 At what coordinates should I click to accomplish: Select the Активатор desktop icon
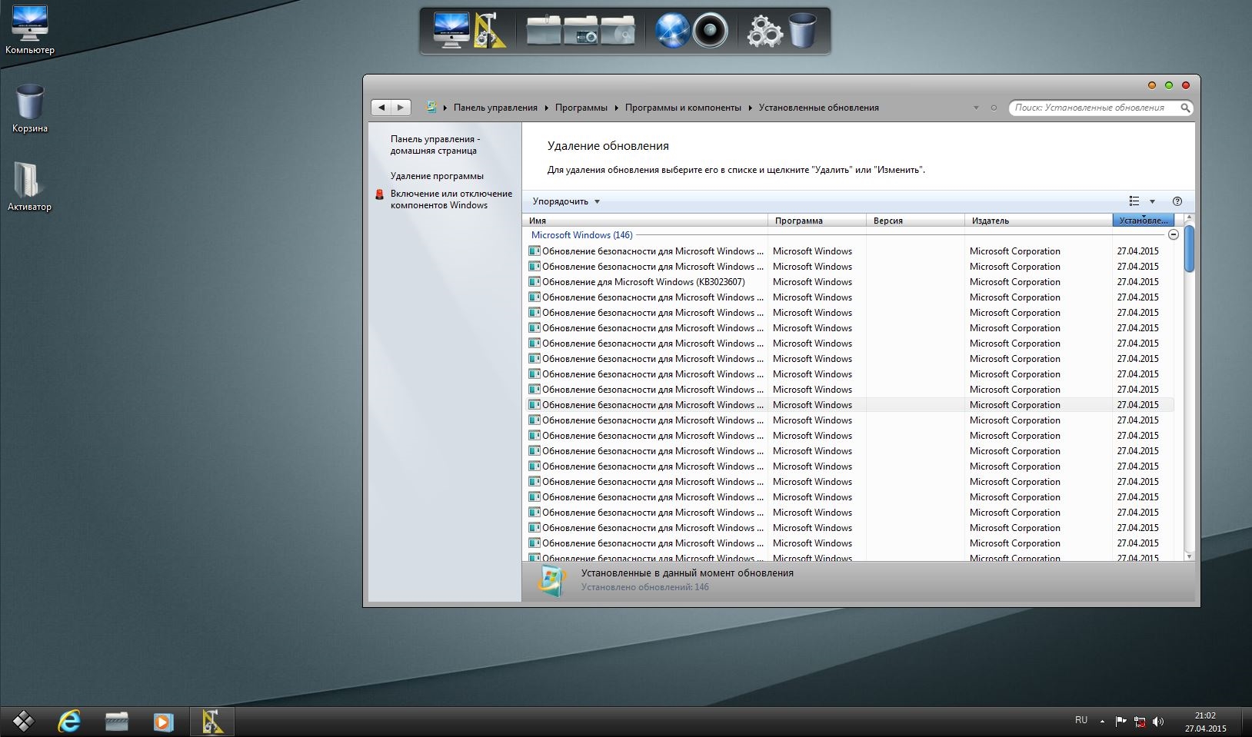(x=30, y=187)
